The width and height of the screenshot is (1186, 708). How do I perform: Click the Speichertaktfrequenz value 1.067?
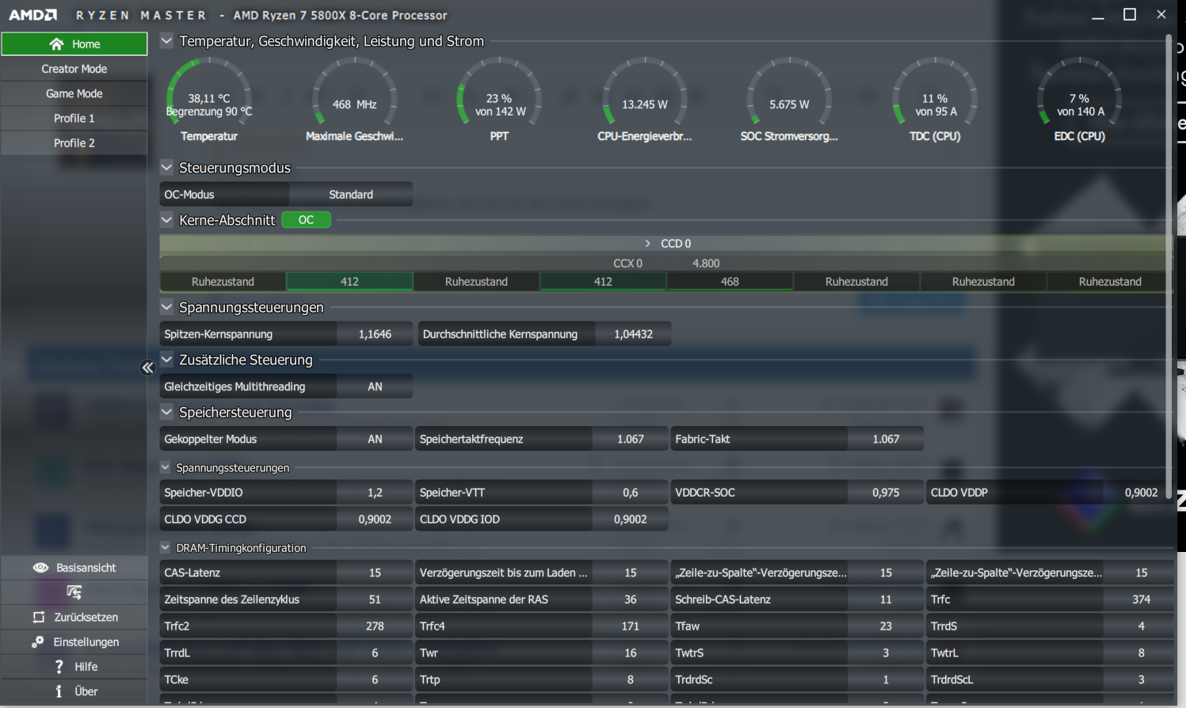(631, 439)
